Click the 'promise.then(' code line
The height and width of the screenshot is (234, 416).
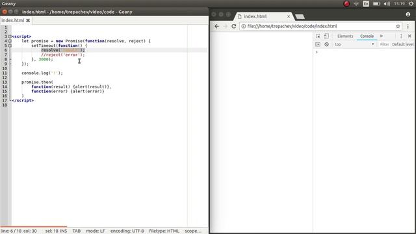[38, 82]
